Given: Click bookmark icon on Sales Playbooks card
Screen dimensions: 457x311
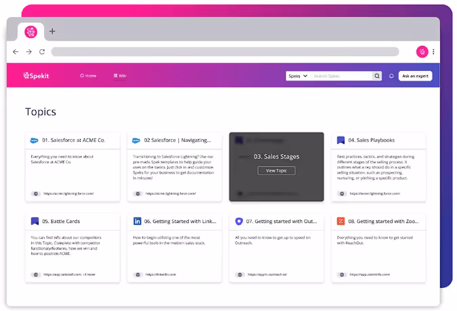Looking at the screenshot, I should [x=341, y=140].
